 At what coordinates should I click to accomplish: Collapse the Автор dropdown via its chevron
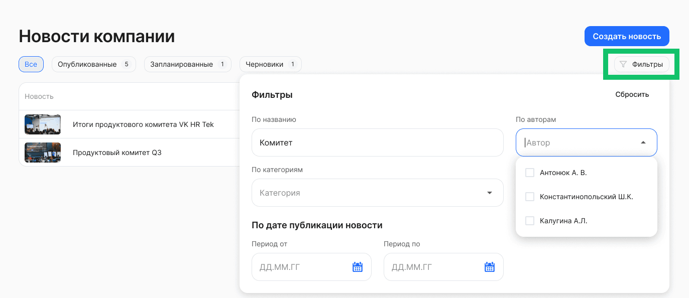pyautogui.click(x=643, y=142)
